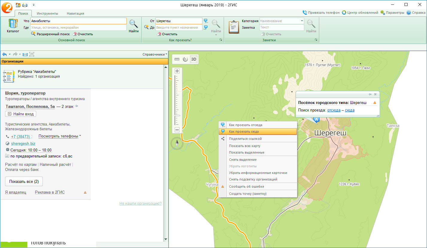This screenshot has height=248, width=427.
Task: Click Очистить in Как проехать group
Action: click(x=167, y=34)
